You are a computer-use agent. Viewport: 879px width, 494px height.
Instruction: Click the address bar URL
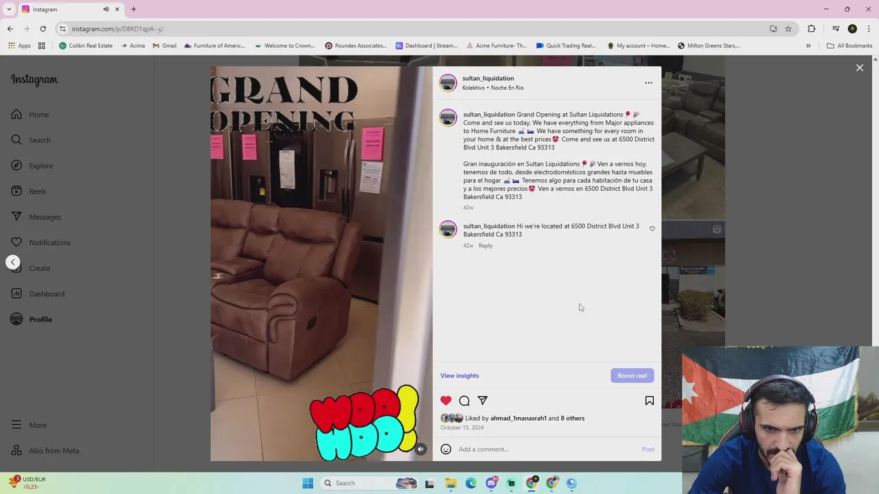117,29
